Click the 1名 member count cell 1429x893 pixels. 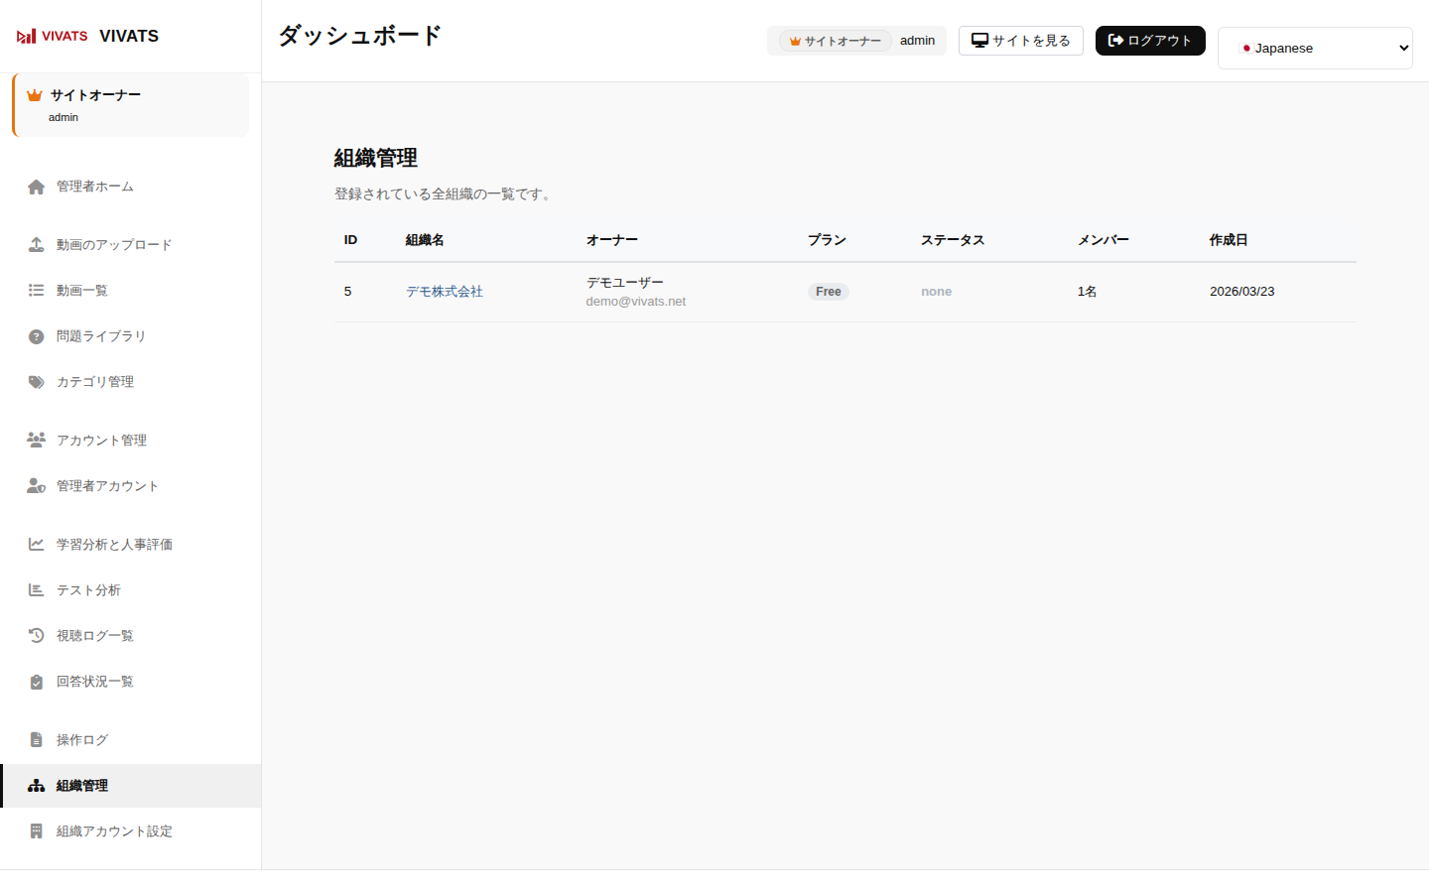click(1087, 292)
